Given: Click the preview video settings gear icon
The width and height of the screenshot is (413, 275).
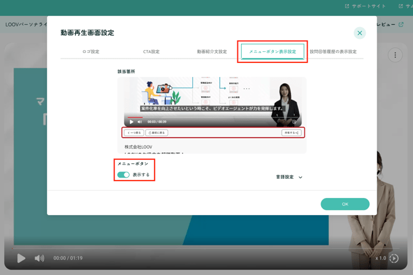Looking at the screenshot, I should [294, 122].
